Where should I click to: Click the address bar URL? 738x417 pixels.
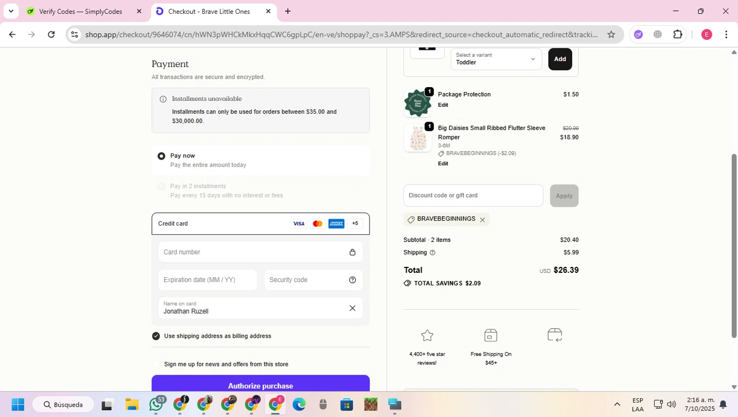(341, 34)
